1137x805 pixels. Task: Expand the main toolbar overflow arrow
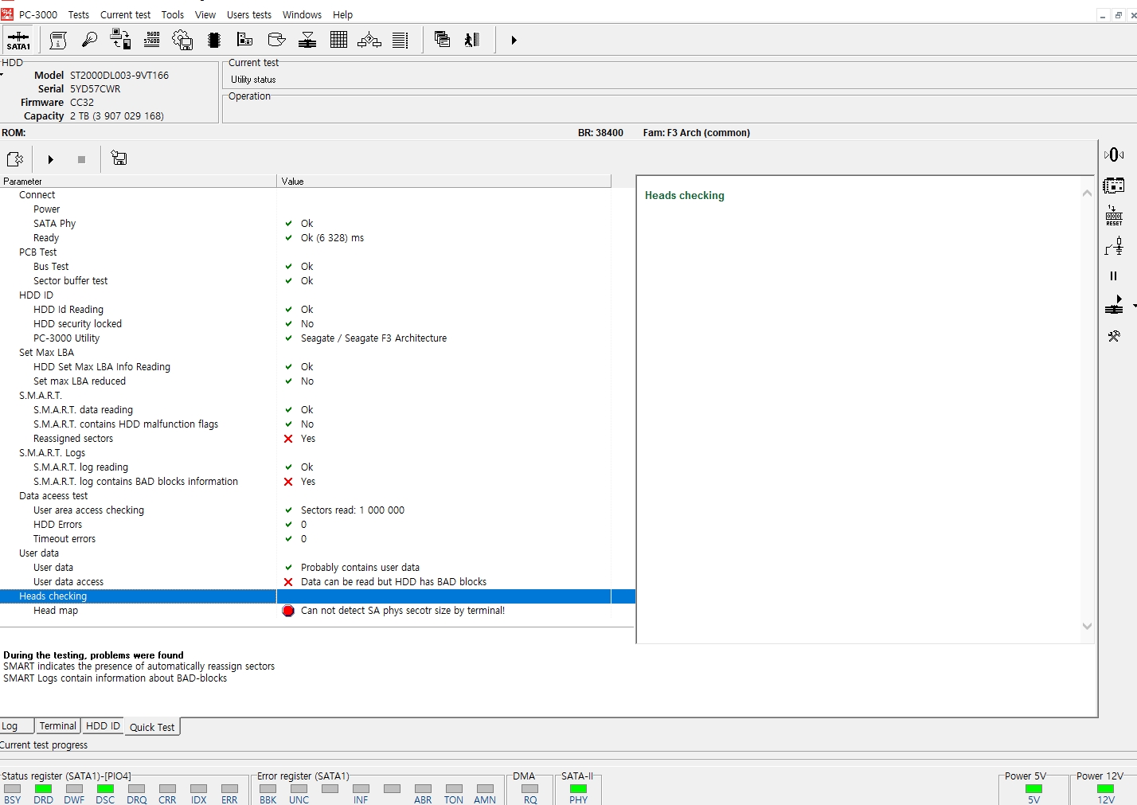(x=514, y=40)
